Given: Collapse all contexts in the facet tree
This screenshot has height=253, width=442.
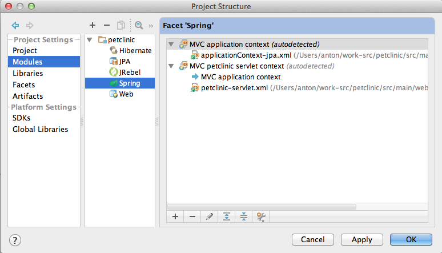Looking at the screenshot, I should tap(244, 216).
